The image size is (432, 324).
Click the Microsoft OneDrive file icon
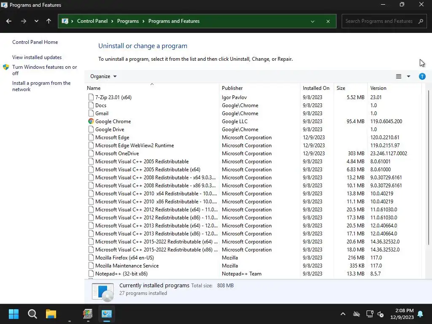[x=91, y=153]
